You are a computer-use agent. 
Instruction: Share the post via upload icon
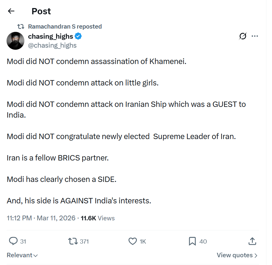[x=252, y=241]
